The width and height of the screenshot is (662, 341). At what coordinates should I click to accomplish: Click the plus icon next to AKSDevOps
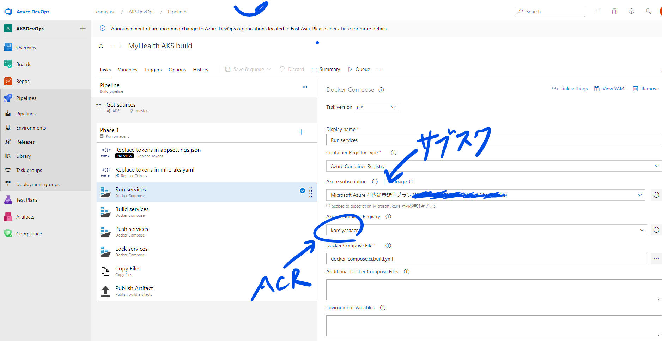pyautogui.click(x=83, y=28)
